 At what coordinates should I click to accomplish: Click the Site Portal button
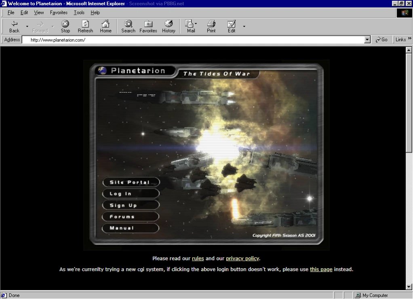[131, 182]
